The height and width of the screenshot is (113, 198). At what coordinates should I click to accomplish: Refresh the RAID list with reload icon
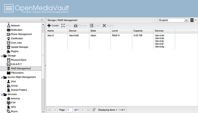point(94,110)
